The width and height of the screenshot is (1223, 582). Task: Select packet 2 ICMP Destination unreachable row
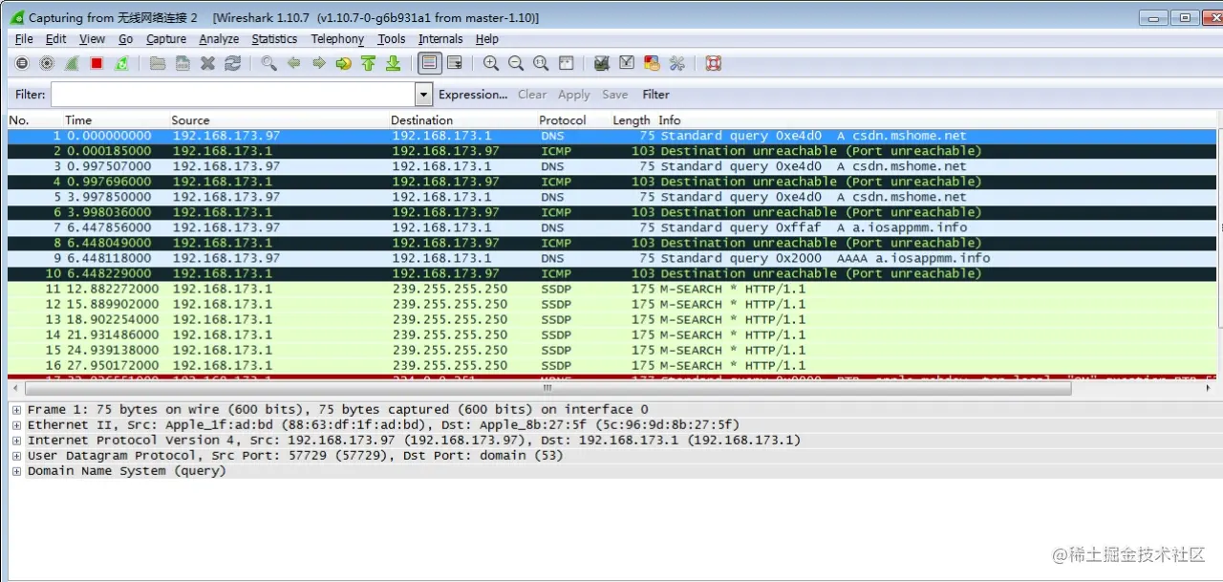tap(612, 151)
